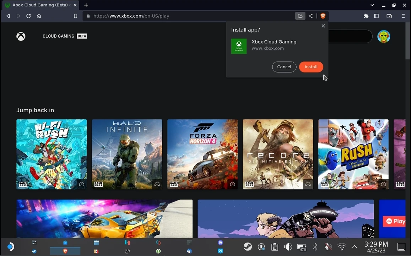The image size is (411, 256).
Task: Open Discord from the taskbar
Action: [220, 243]
